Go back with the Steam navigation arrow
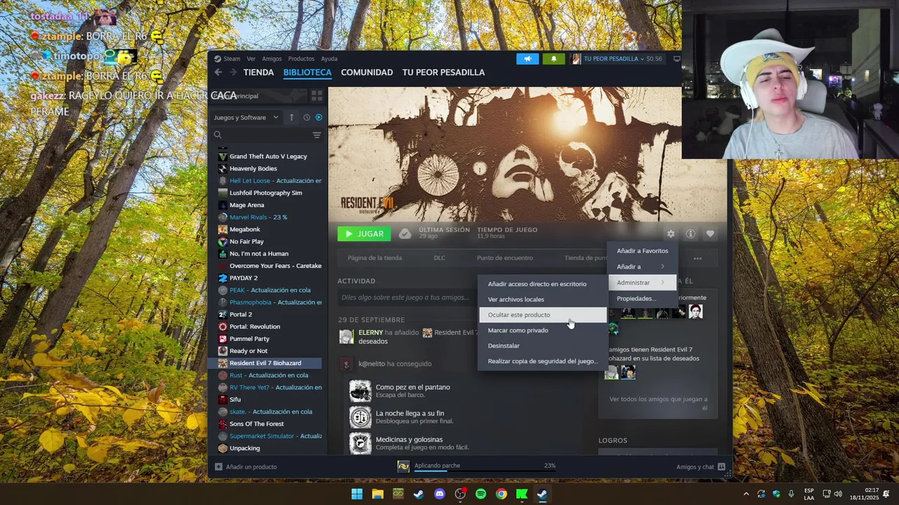The image size is (899, 505). point(218,72)
